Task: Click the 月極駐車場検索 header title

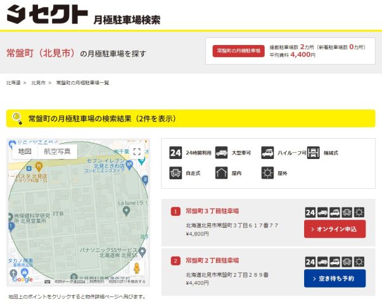Action: click(x=127, y=20)
